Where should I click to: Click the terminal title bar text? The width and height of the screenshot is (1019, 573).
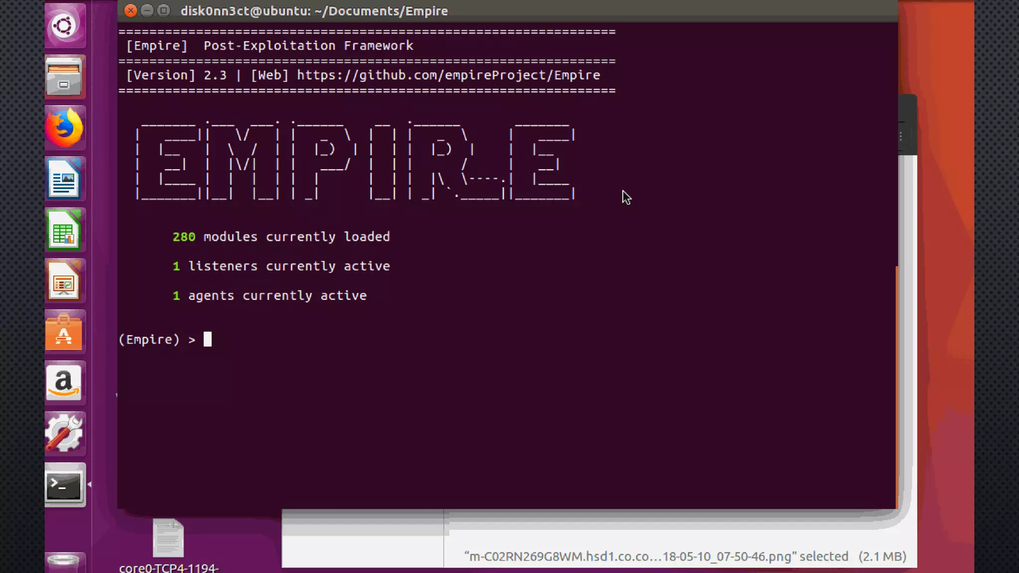pos(314,11)
